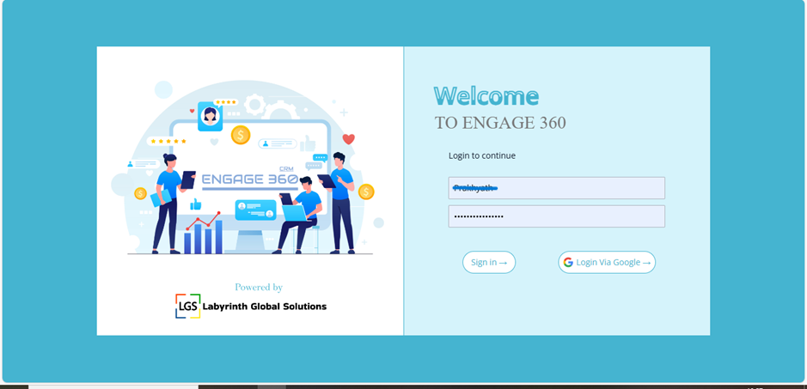This screenshot has width=807, height=389.
Task: Click the blue thumbs-up icon beside the chart
Action: [x=195, y=204]
